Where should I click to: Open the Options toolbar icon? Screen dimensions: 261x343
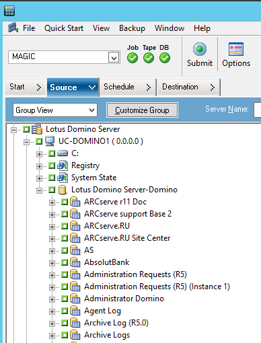point(236,49)
